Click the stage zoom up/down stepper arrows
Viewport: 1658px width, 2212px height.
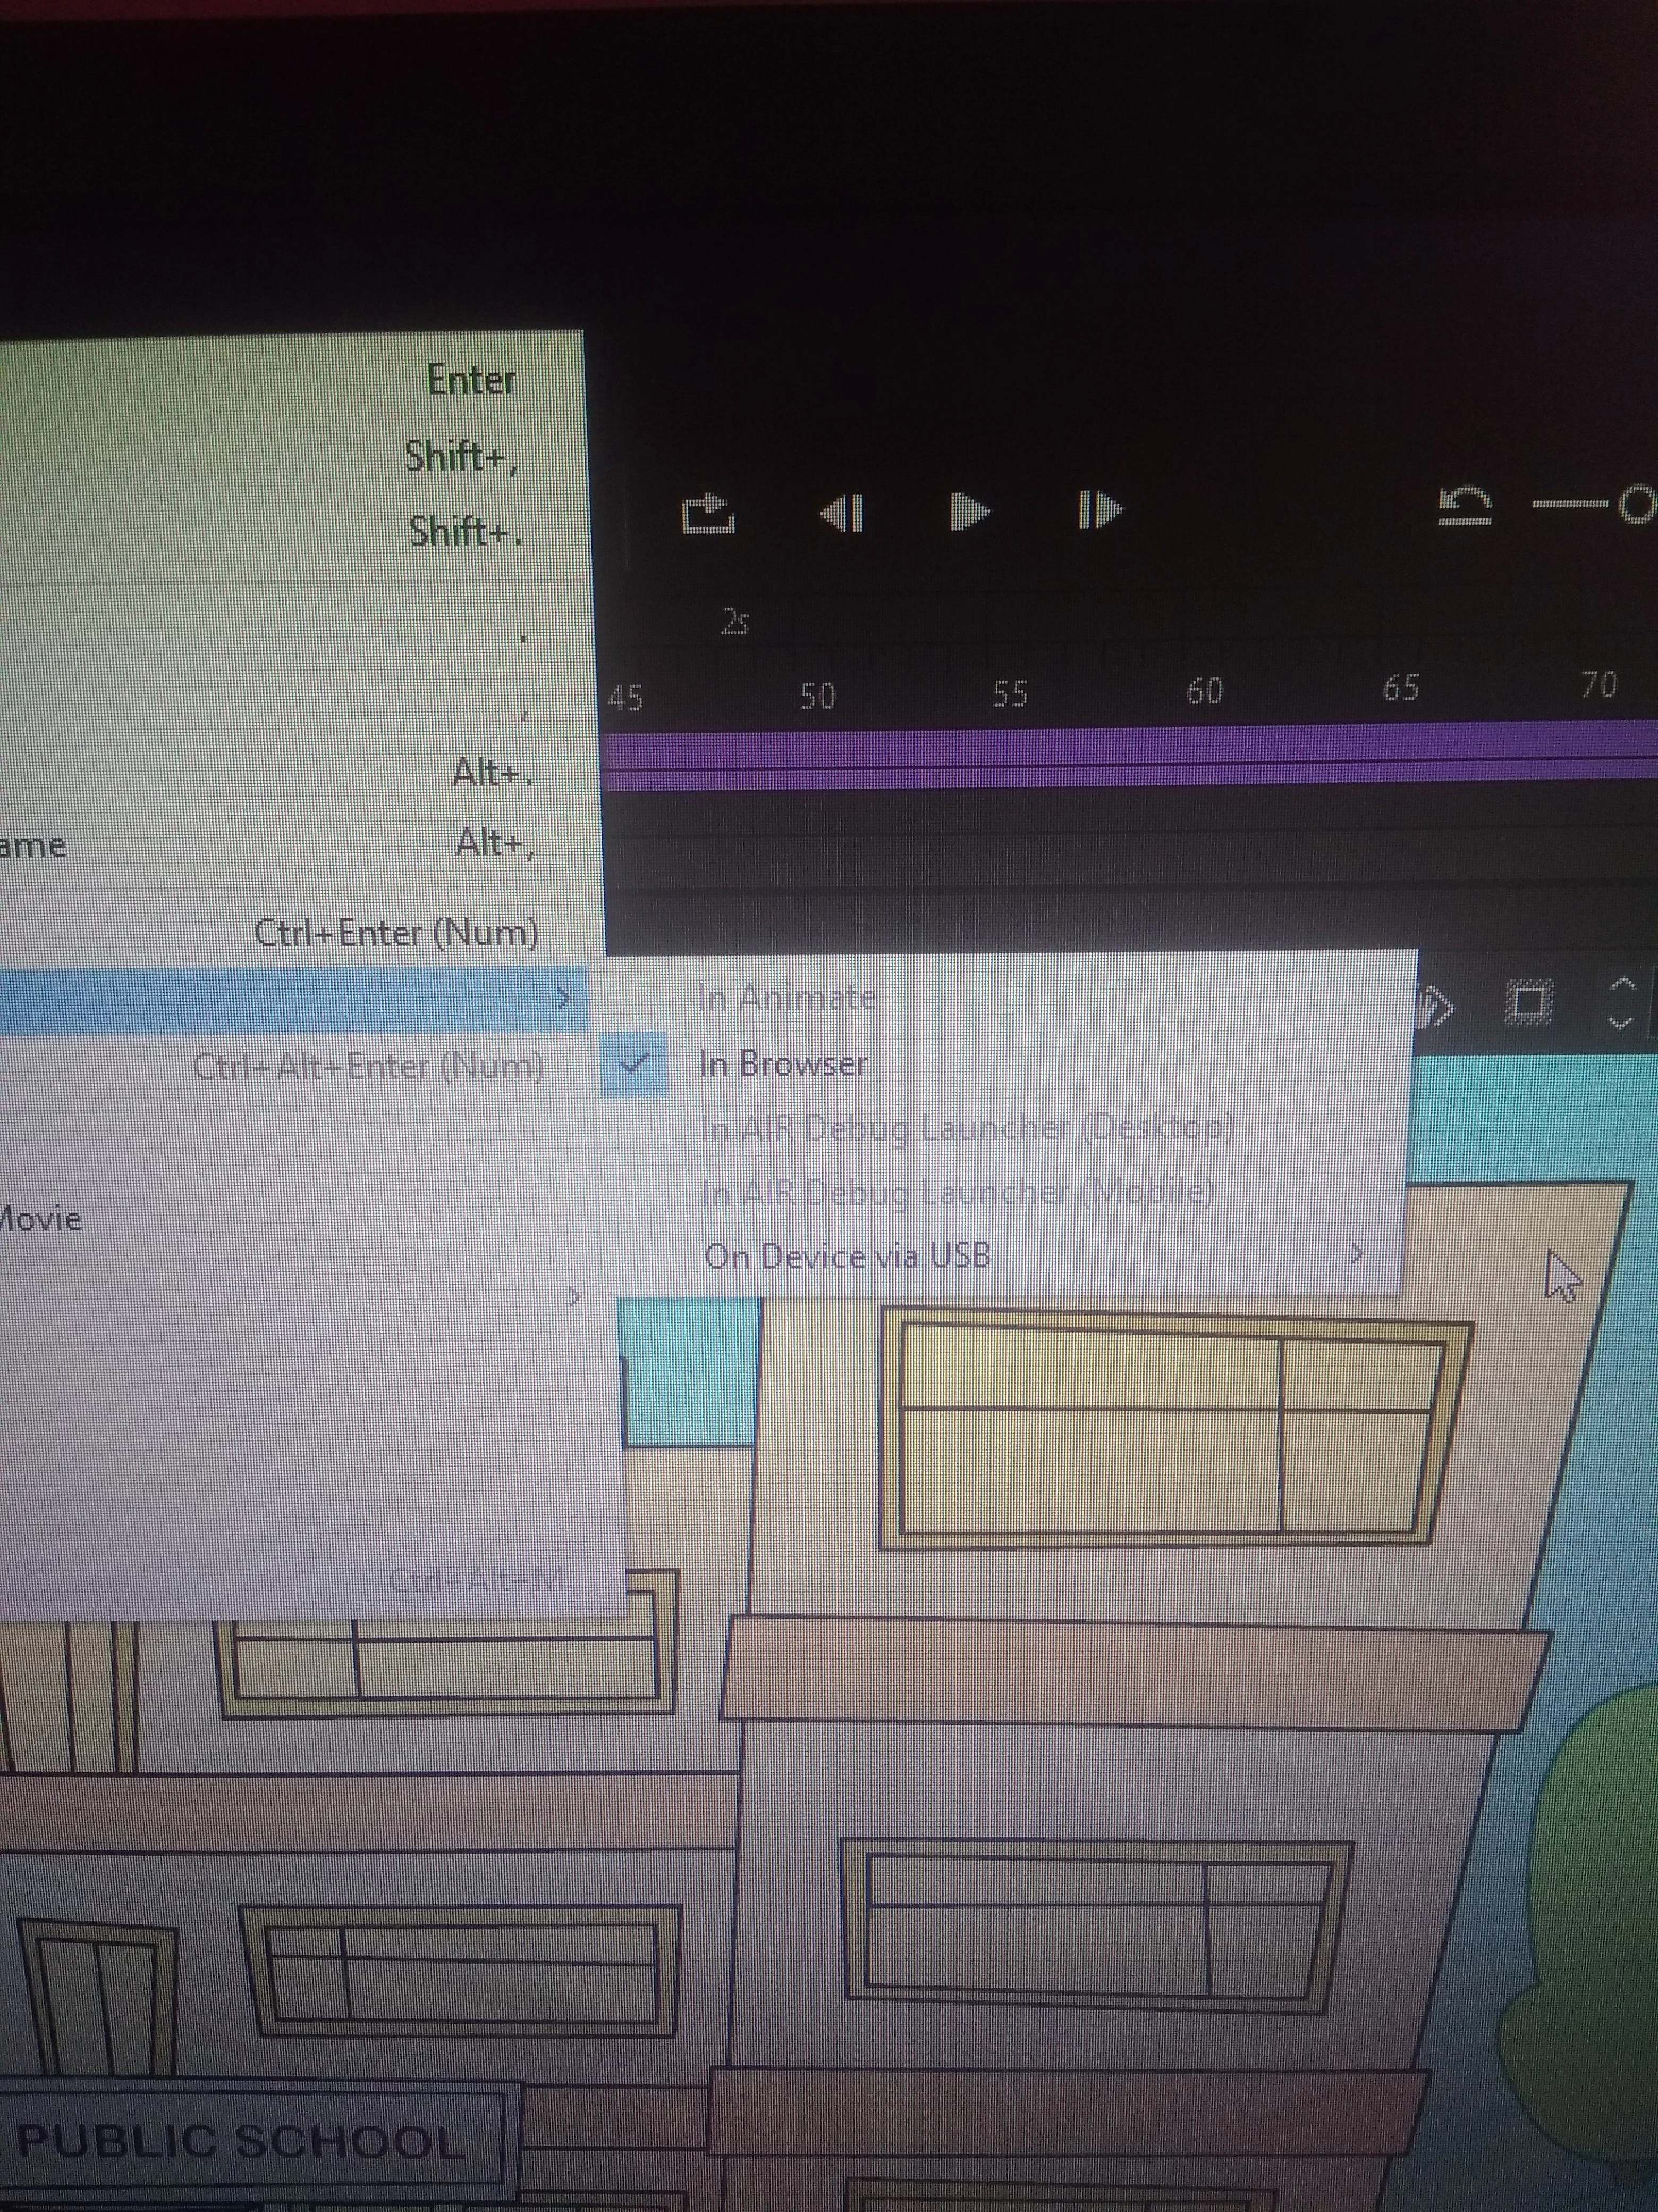click(x=1622, y=1002)
